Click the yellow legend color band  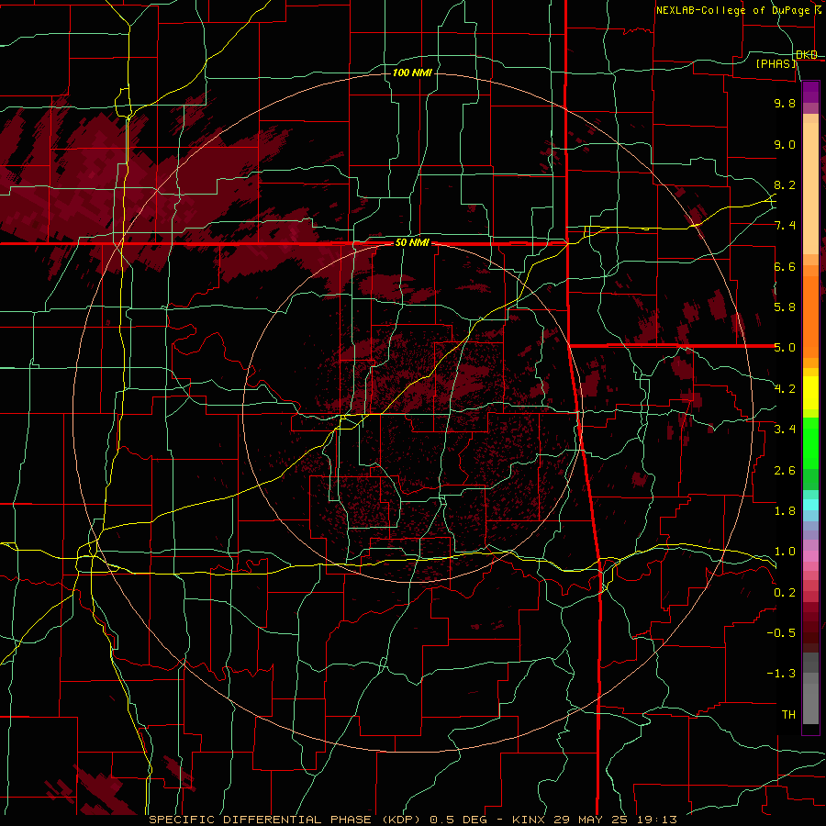coord(810,393)
